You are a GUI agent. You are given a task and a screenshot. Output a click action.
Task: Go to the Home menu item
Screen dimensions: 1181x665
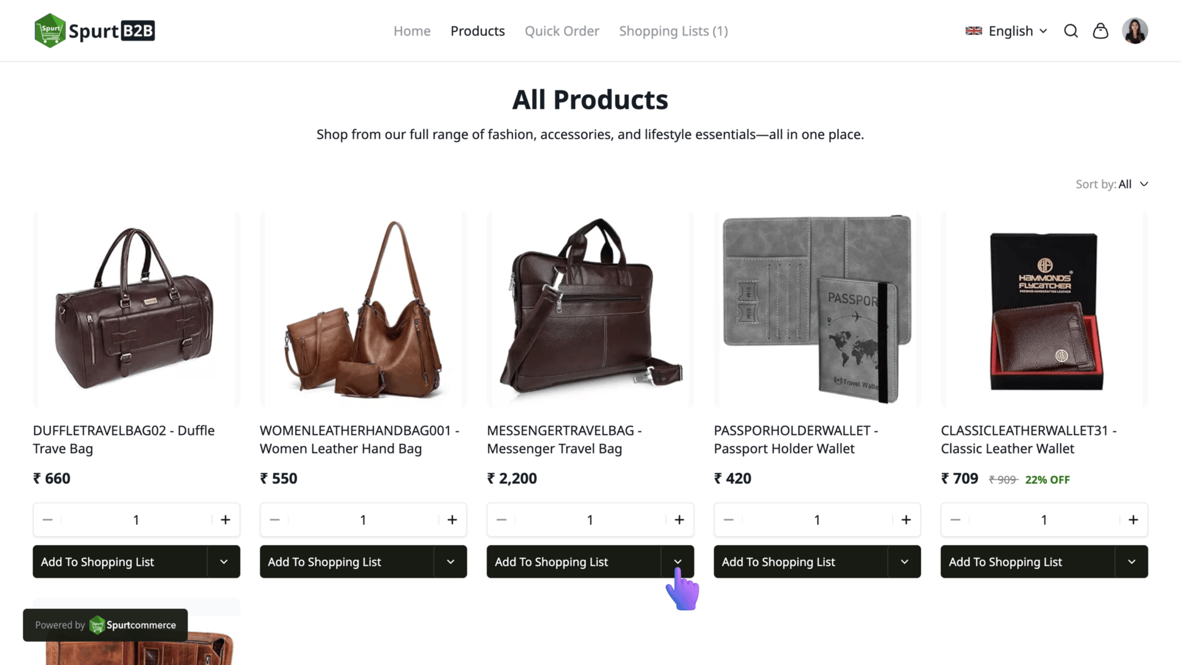[412, 31]
